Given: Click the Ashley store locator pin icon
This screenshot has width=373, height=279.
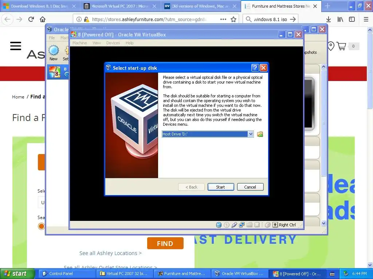Looking at the screenshot, I should [x=331, y=46].
